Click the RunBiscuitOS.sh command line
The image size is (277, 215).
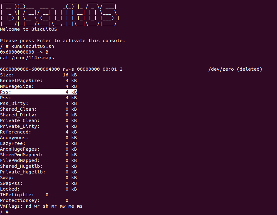coord(27,46)
